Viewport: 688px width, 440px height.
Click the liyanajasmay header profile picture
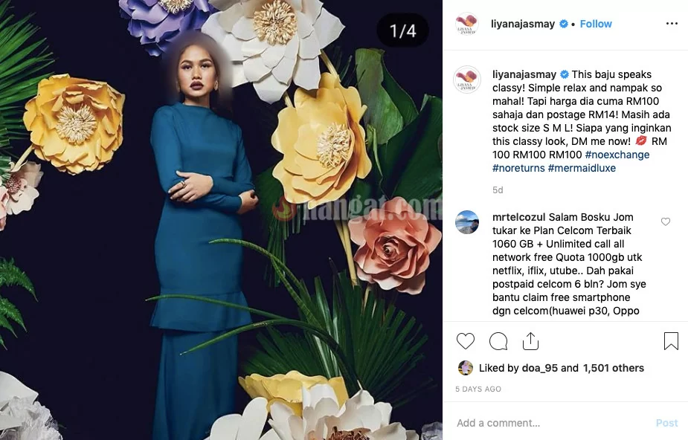467,24
